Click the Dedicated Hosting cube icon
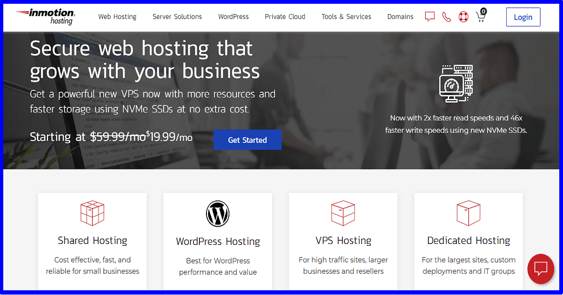Viewport: 563px width, 295px height. click(468, 214)
